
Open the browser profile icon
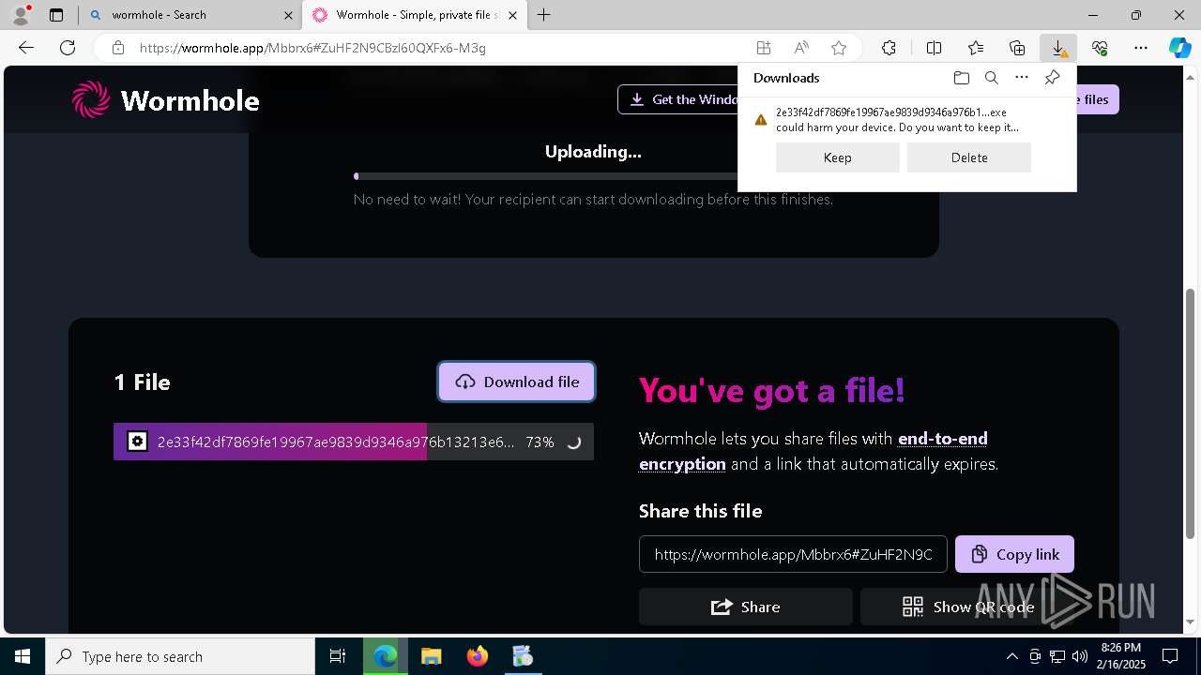click(21, 15)
